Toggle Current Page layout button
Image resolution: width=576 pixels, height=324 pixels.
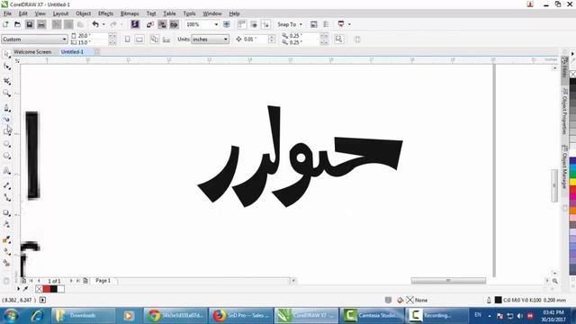(166, 40)
